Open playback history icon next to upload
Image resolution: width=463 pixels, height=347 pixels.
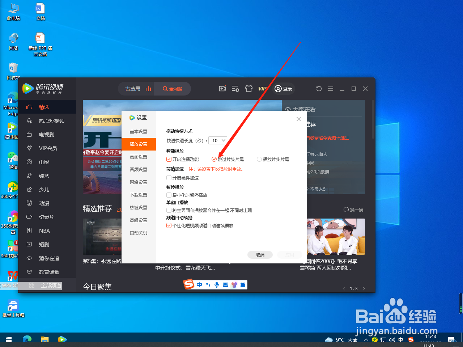235,88
